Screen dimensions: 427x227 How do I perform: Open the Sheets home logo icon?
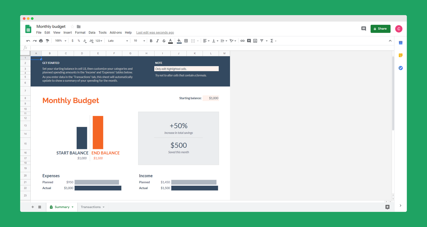(x=28, y=29)
